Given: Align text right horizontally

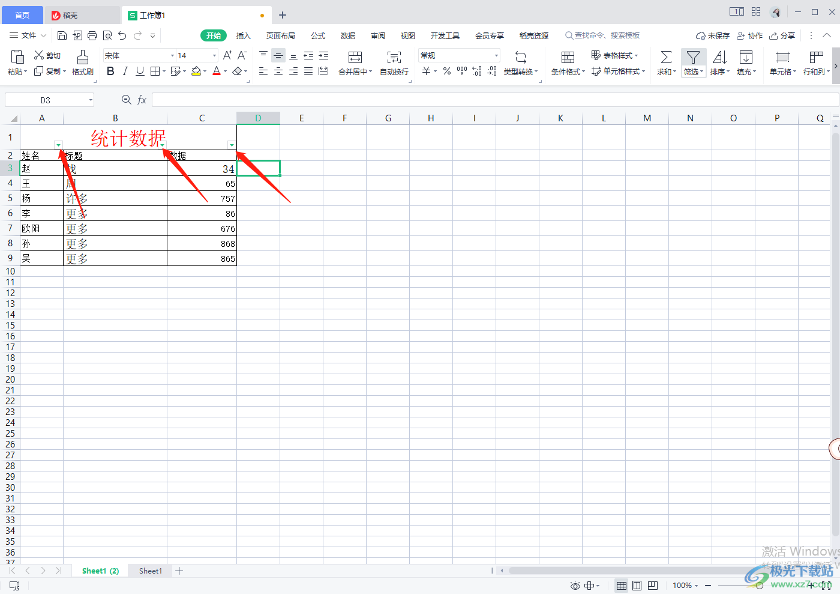Looking at the screenshot, I should [293, 71].
